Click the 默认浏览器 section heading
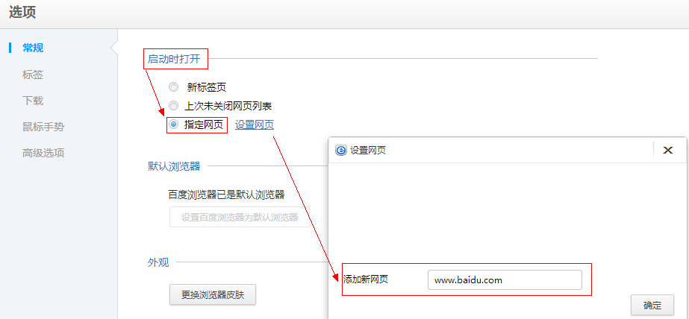The width and height of the screenshot is (689, 319). [x=174, y=166]
